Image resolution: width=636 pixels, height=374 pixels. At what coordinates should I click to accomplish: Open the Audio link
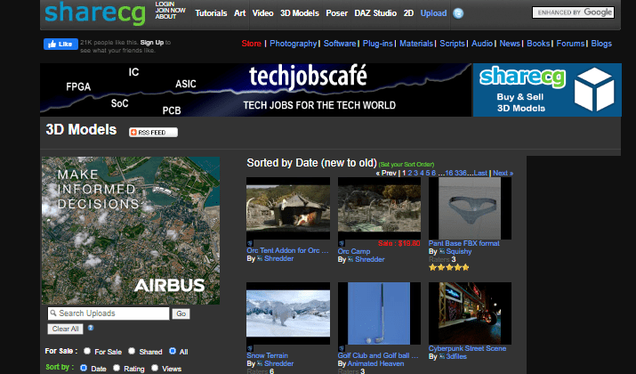click(x=482, y=44)
